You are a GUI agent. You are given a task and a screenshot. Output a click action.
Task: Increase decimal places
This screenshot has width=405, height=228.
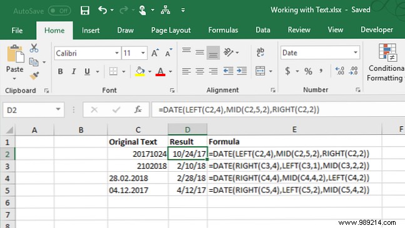click(339, 71)
